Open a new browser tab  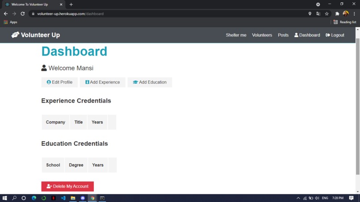point(71,4)
